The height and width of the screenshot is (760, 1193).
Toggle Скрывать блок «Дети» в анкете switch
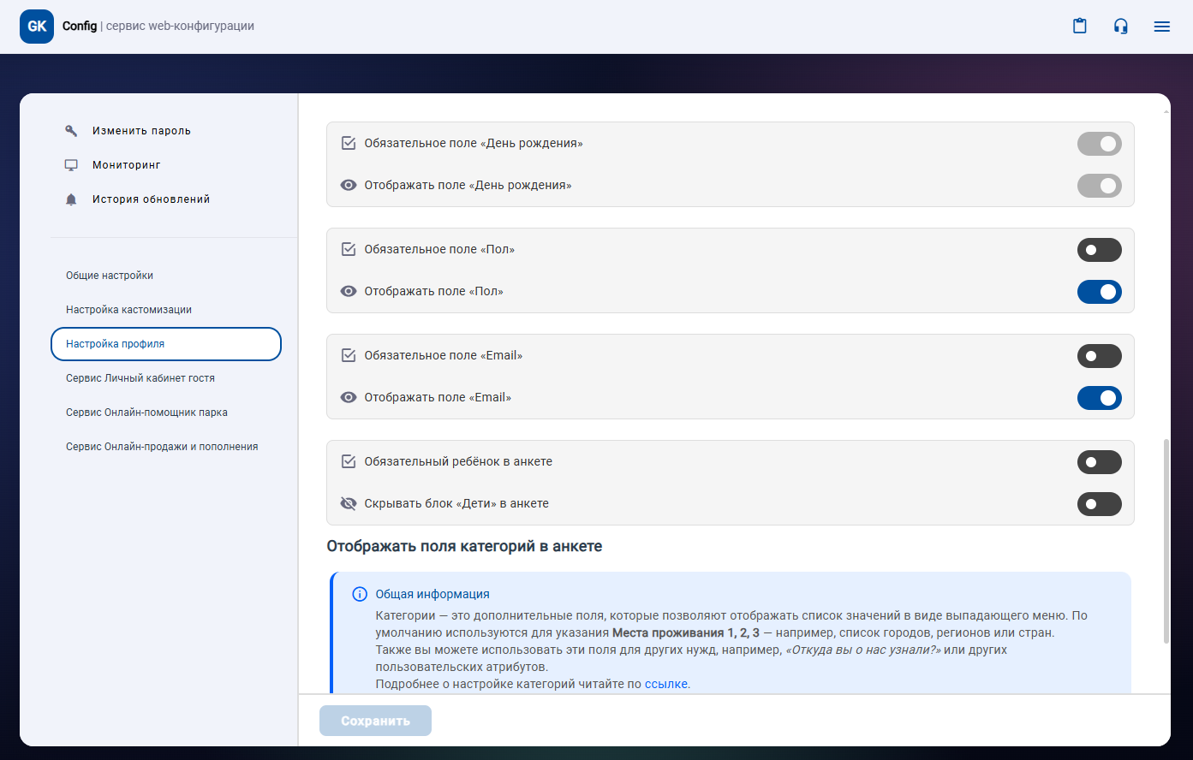[1099, 504]
